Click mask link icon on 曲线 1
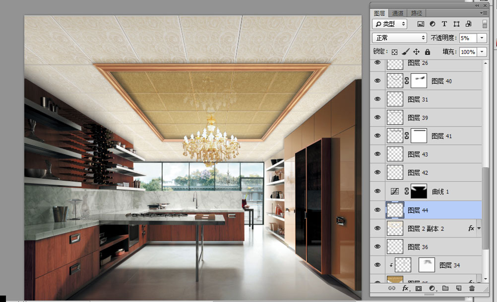 pyautogui.click(x=407, y=191)
